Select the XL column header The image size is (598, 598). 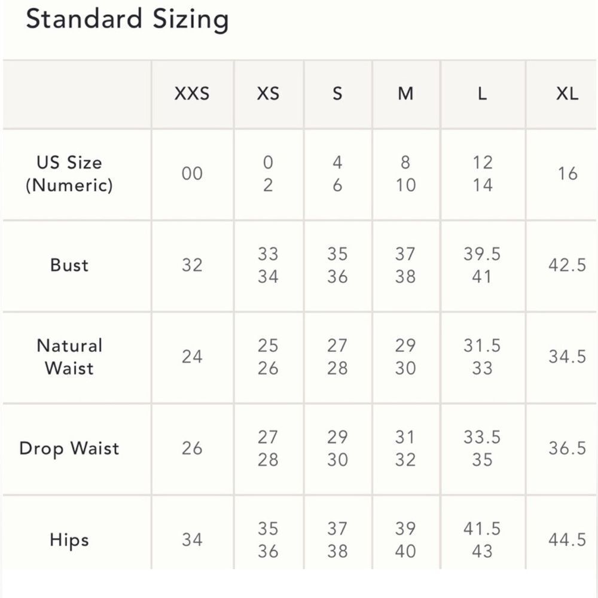coord(568,93)
